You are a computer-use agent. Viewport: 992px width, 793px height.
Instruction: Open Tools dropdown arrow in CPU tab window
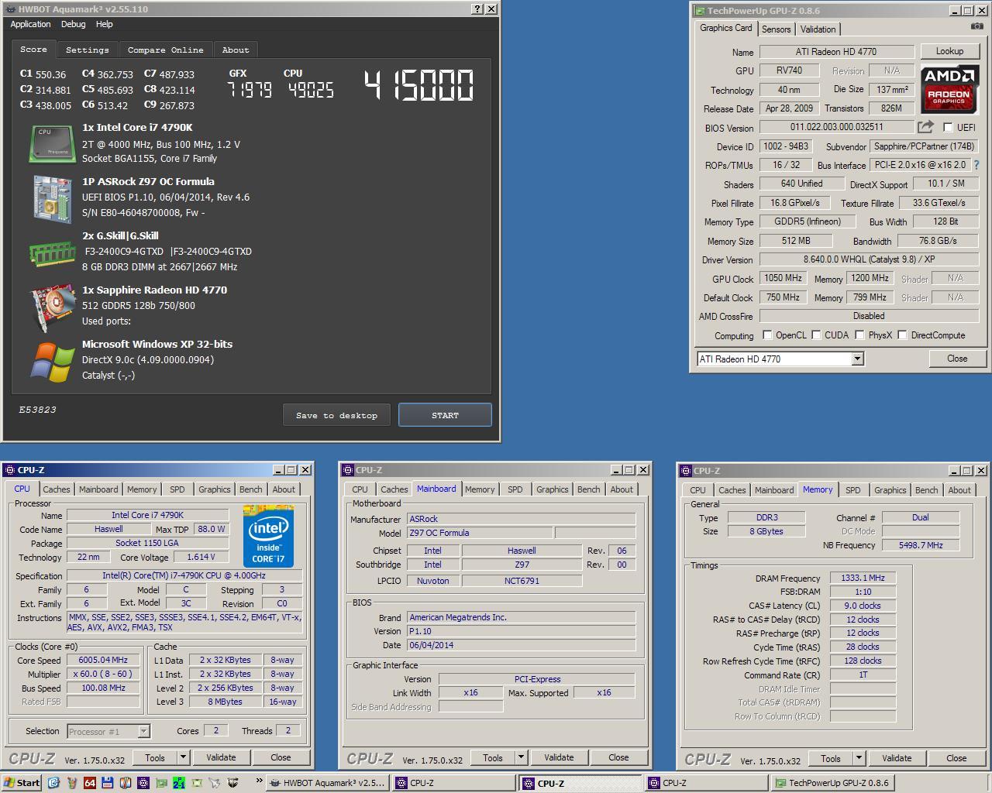[x=184, y=757]
